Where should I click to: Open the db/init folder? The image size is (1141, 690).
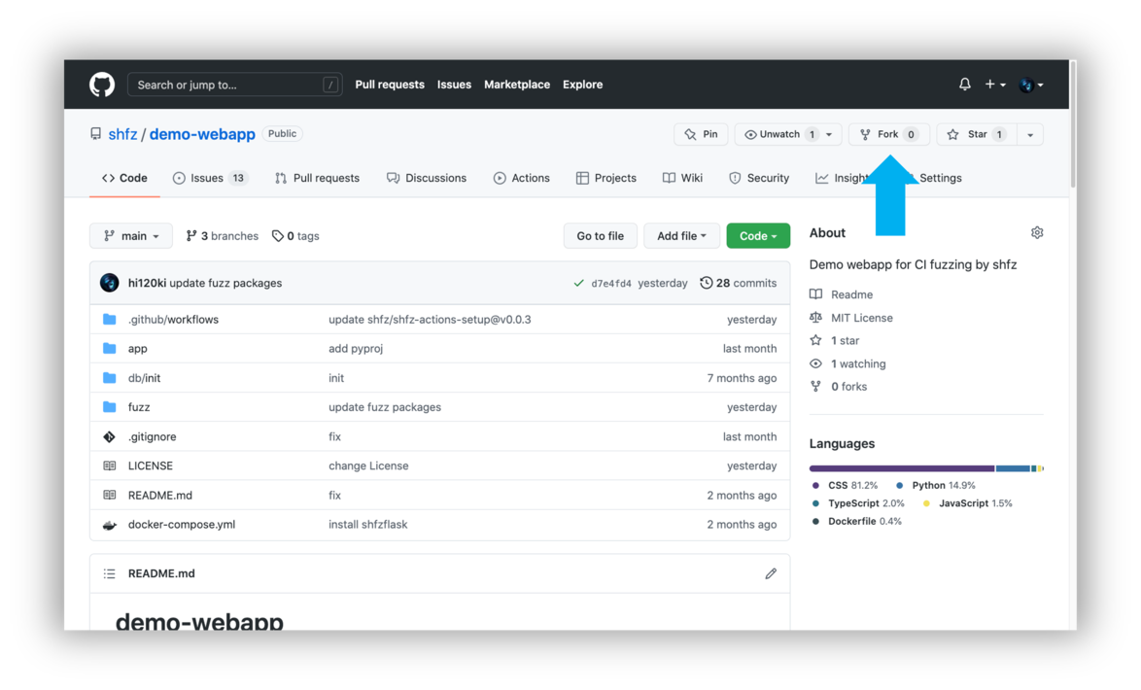point(144,378)
